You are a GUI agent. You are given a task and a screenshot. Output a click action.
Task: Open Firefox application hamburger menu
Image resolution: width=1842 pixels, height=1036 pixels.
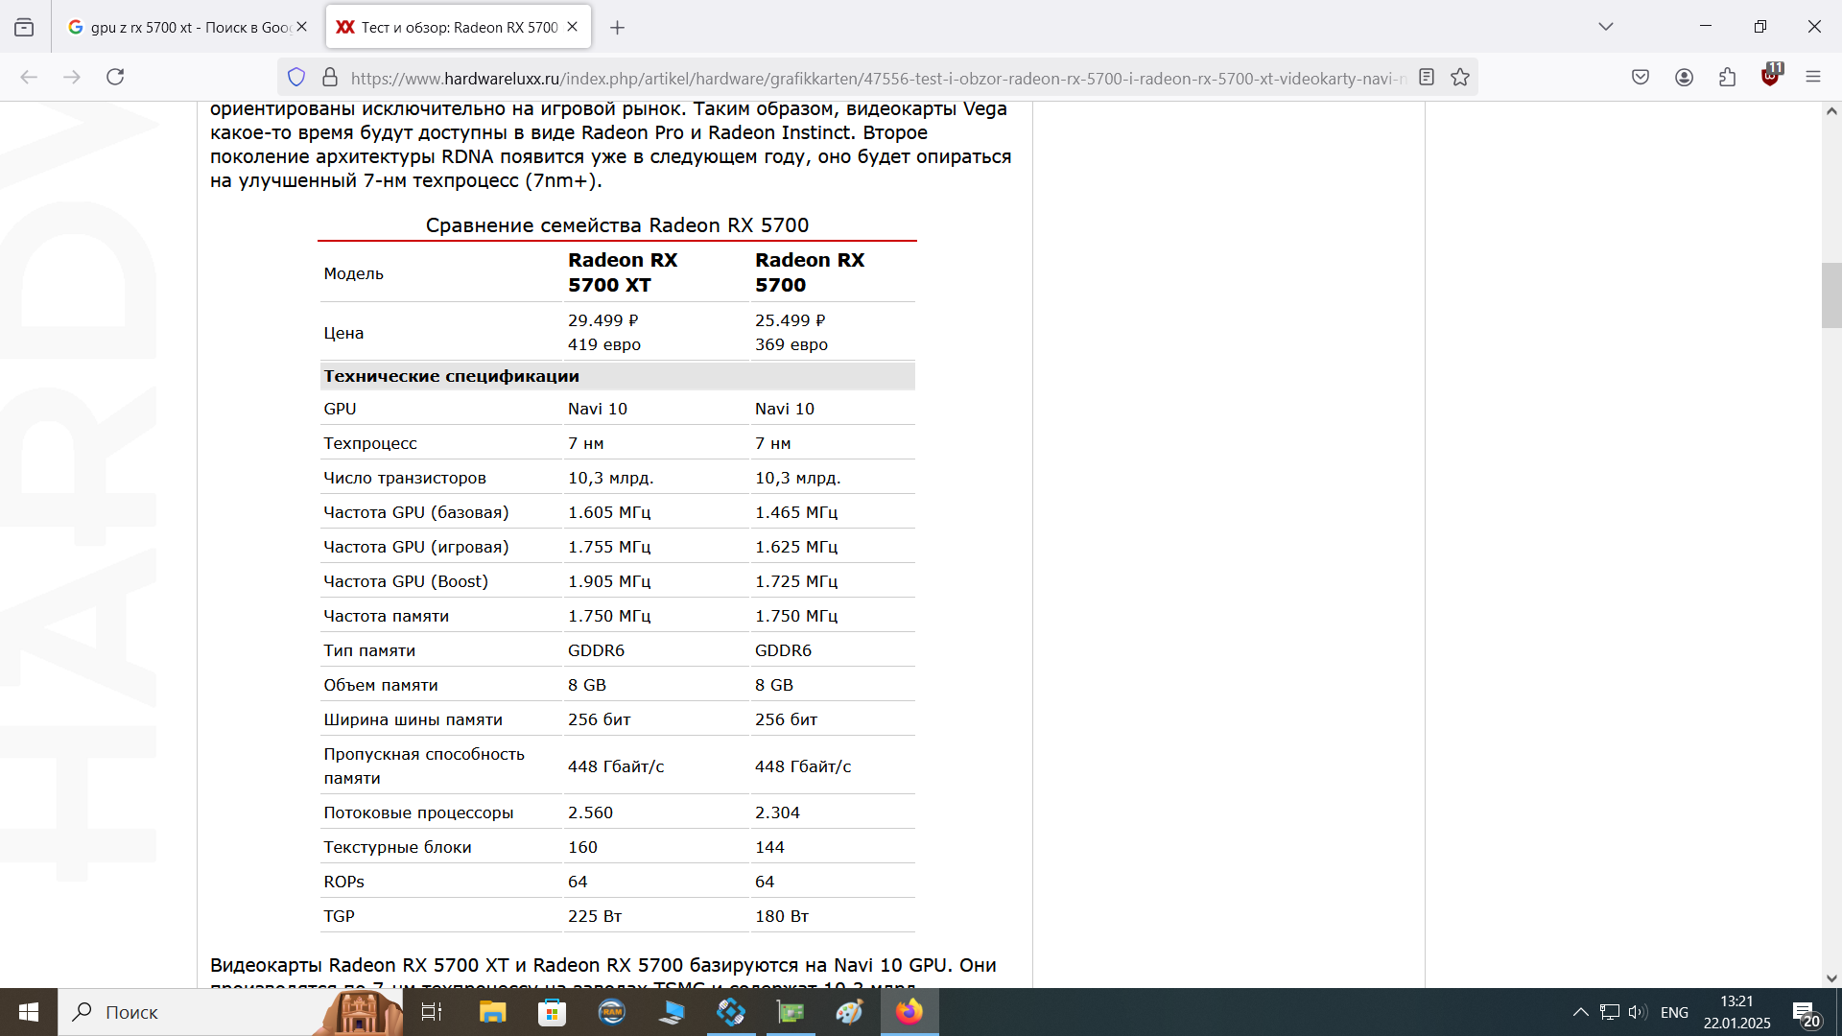click(1813, 78)
